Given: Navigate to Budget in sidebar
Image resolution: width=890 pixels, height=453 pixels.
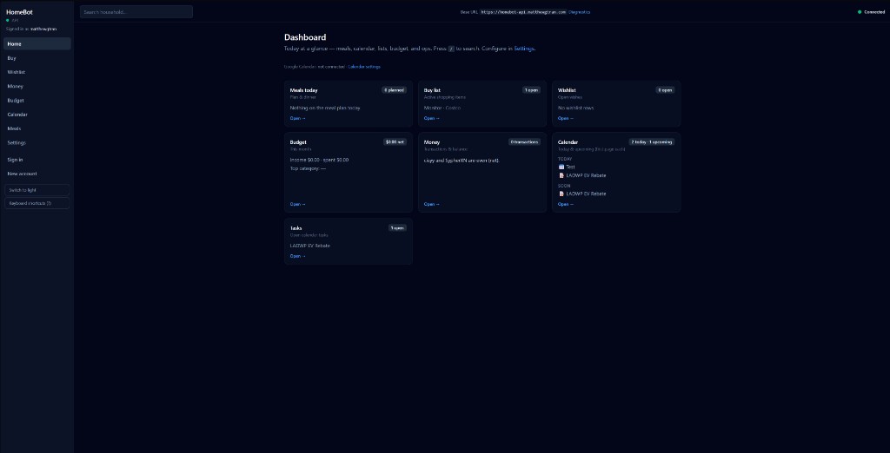Looking at the screenshot, I should (37, 101).
